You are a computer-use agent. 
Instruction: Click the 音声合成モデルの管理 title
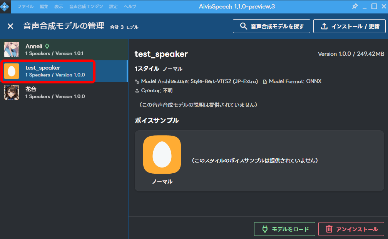pyautogui.click(x=64, y=26)
